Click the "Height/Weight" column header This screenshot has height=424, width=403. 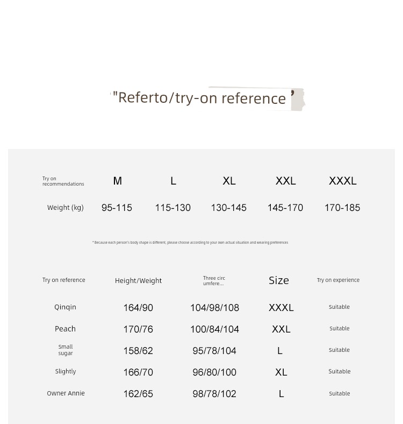(x=138, y=280)
